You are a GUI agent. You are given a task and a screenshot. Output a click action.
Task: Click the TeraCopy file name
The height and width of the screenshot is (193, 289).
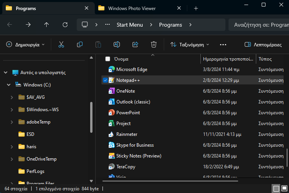(126, 167)
